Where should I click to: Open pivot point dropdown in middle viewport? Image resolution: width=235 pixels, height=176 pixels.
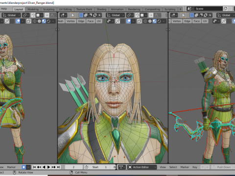click(x=130, y=15)
